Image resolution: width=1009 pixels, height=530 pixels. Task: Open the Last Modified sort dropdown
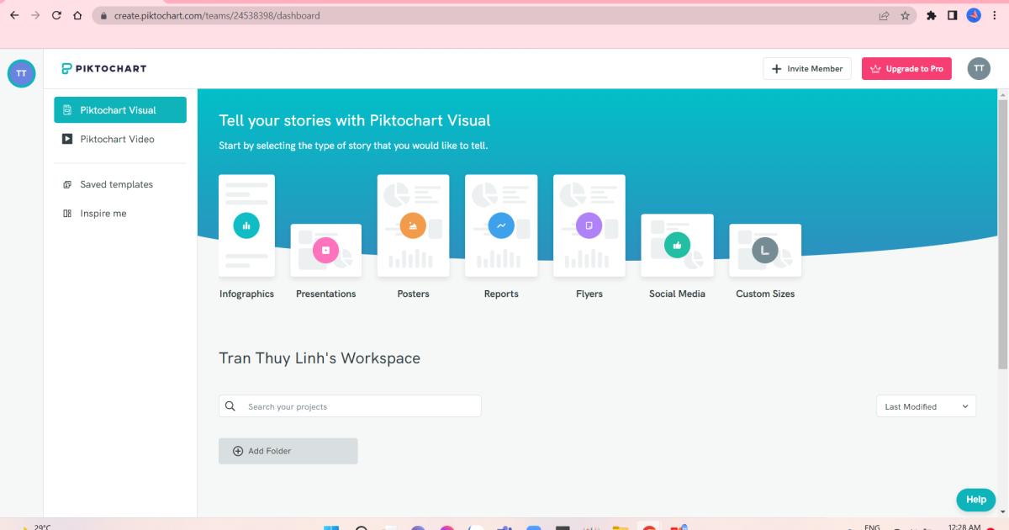(x=926, y=406)
